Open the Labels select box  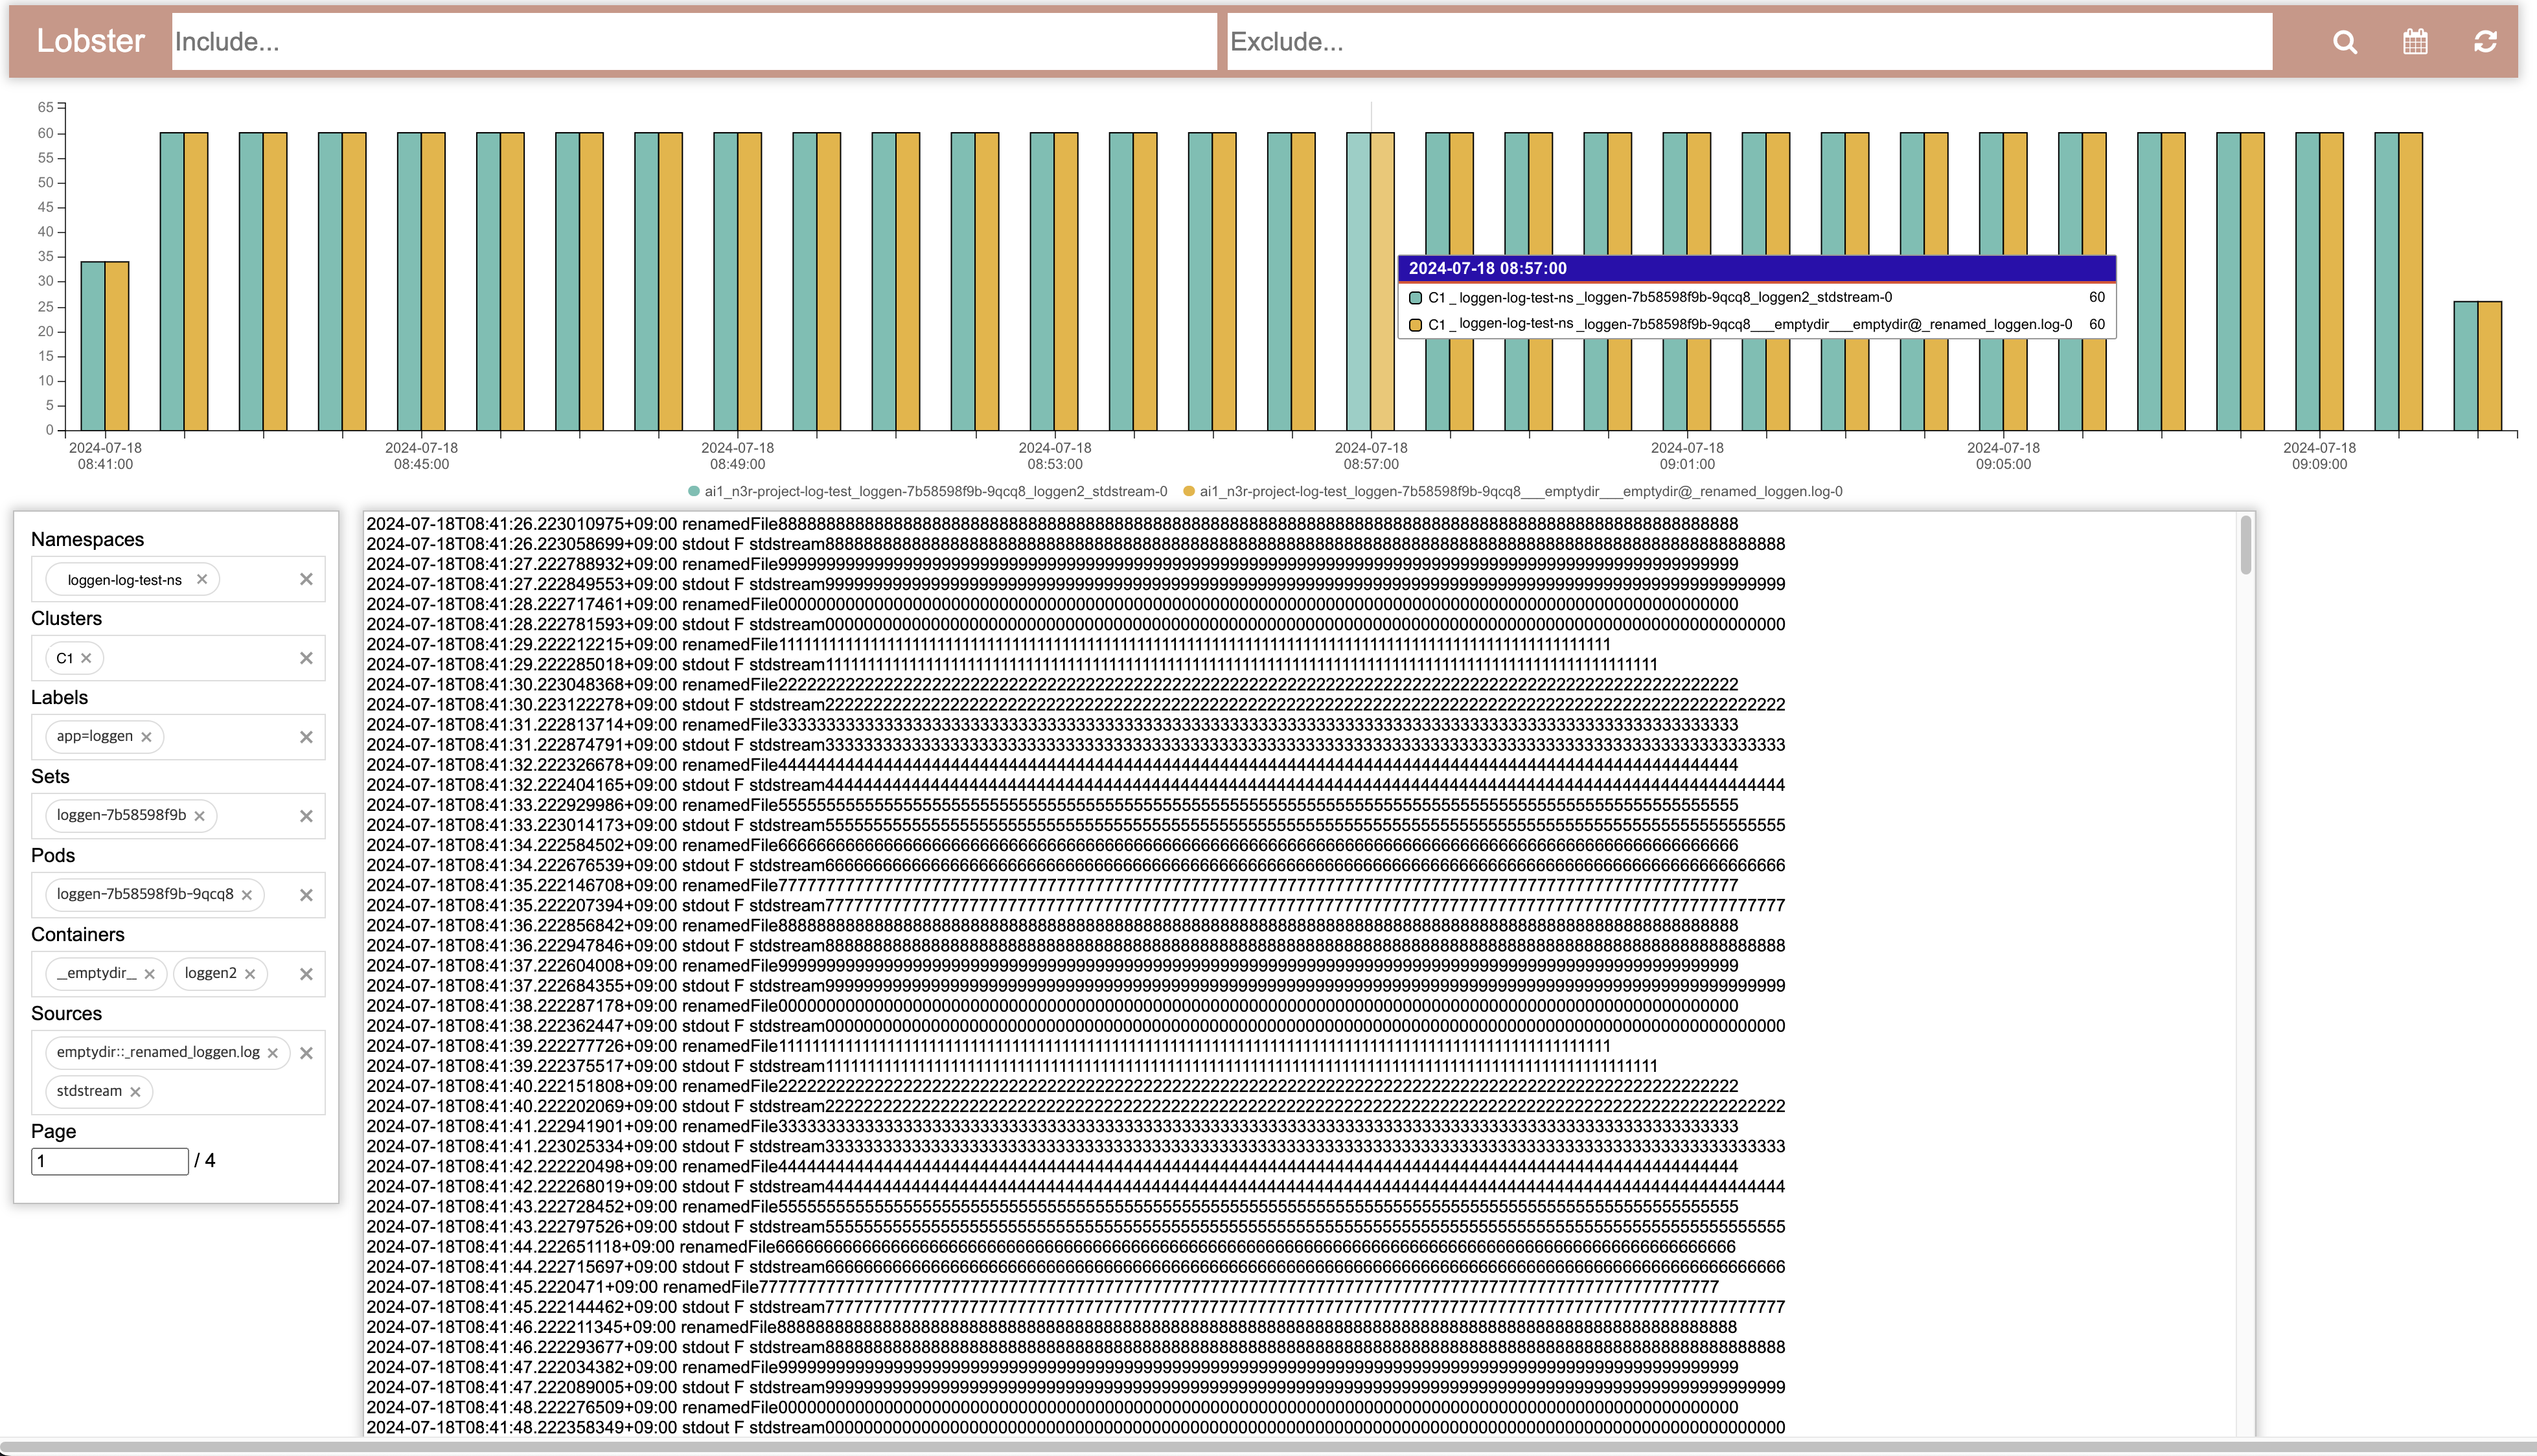click(178, 737)
